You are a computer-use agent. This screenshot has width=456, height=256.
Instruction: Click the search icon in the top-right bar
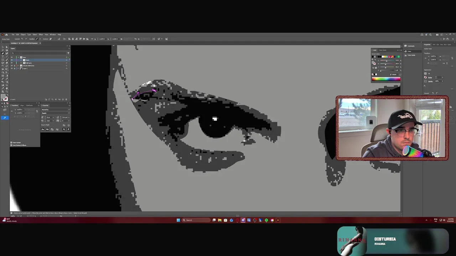coord(430,35)
